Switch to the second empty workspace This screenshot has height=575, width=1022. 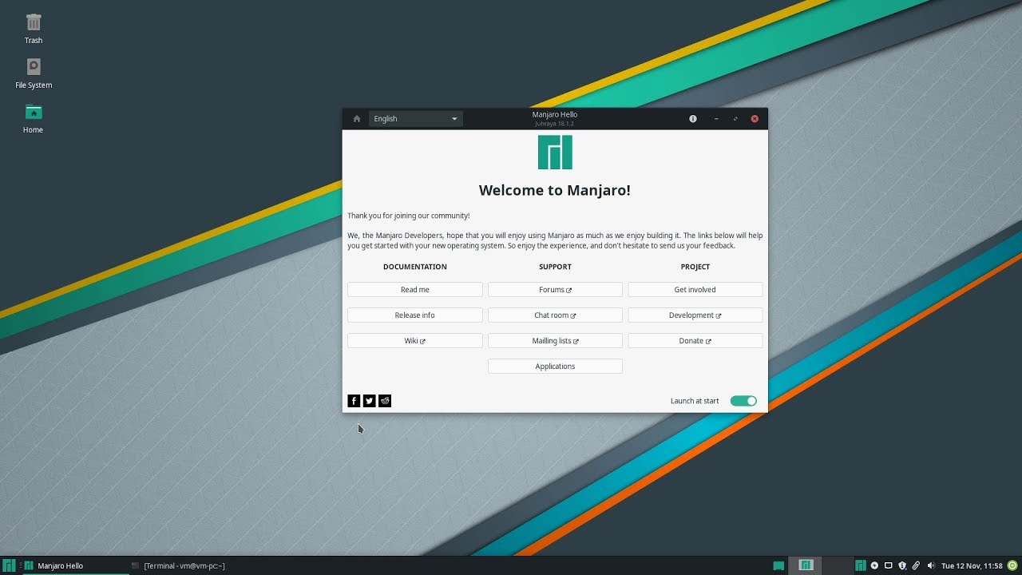pos(838,565)
